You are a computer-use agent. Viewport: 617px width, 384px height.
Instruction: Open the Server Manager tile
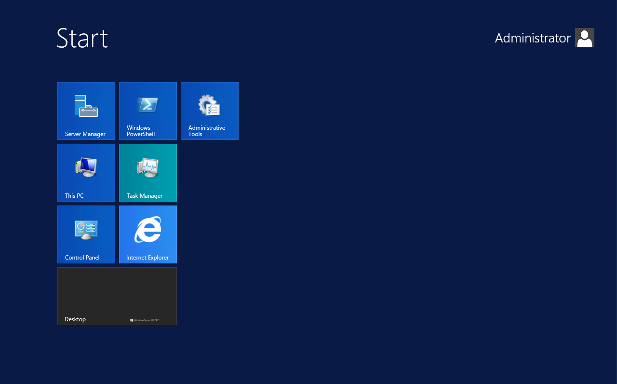coord(86,111)
